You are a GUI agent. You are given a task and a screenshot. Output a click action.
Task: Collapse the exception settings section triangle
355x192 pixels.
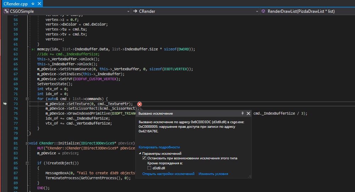click(x=140, y=153)
